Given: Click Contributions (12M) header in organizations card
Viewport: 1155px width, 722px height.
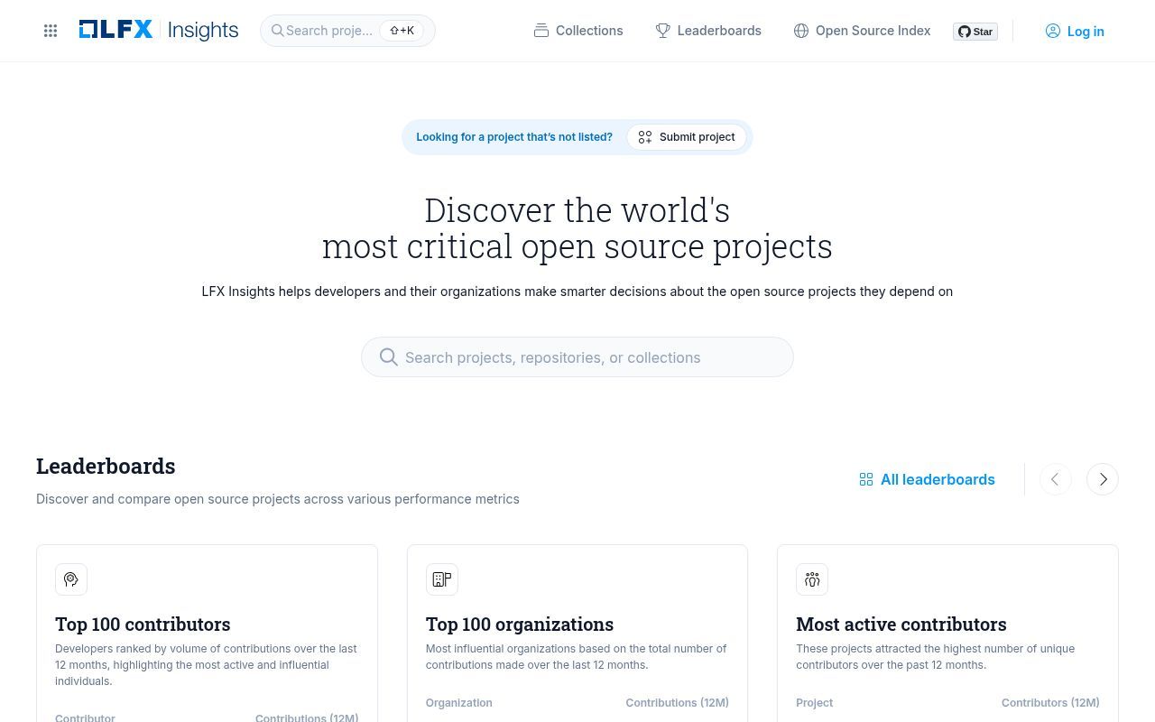Looking at the screenshot, I should tap(678, 703).
